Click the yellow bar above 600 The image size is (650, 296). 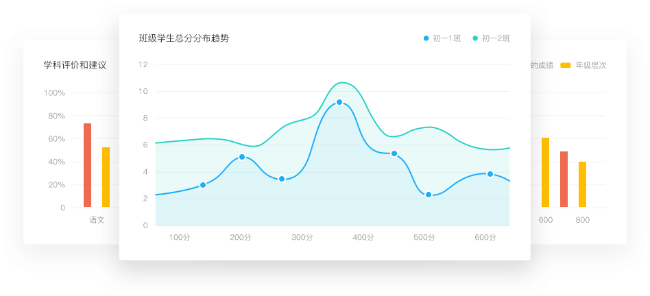545,172
